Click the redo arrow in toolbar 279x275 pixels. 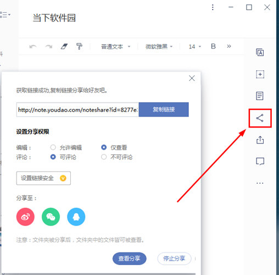(x=49, y=47)
